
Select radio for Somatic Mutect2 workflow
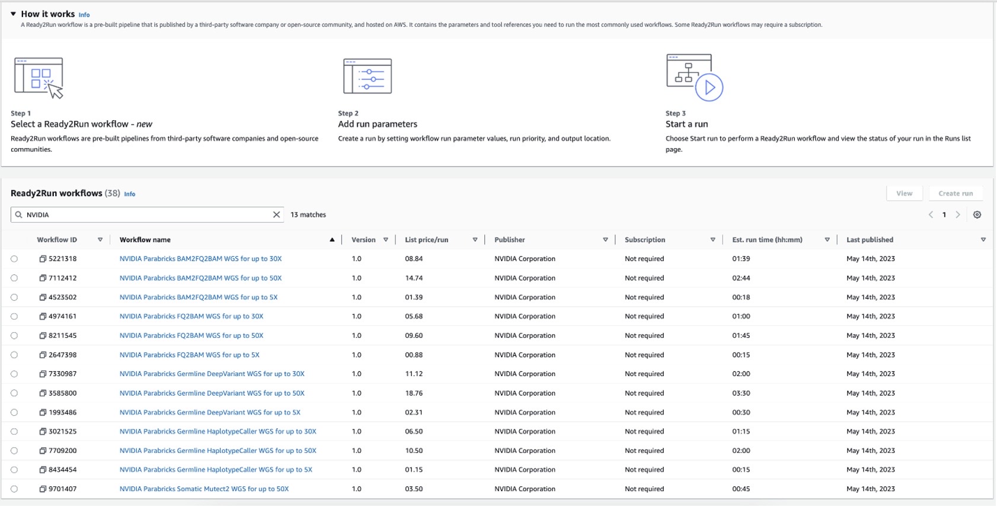14,489
